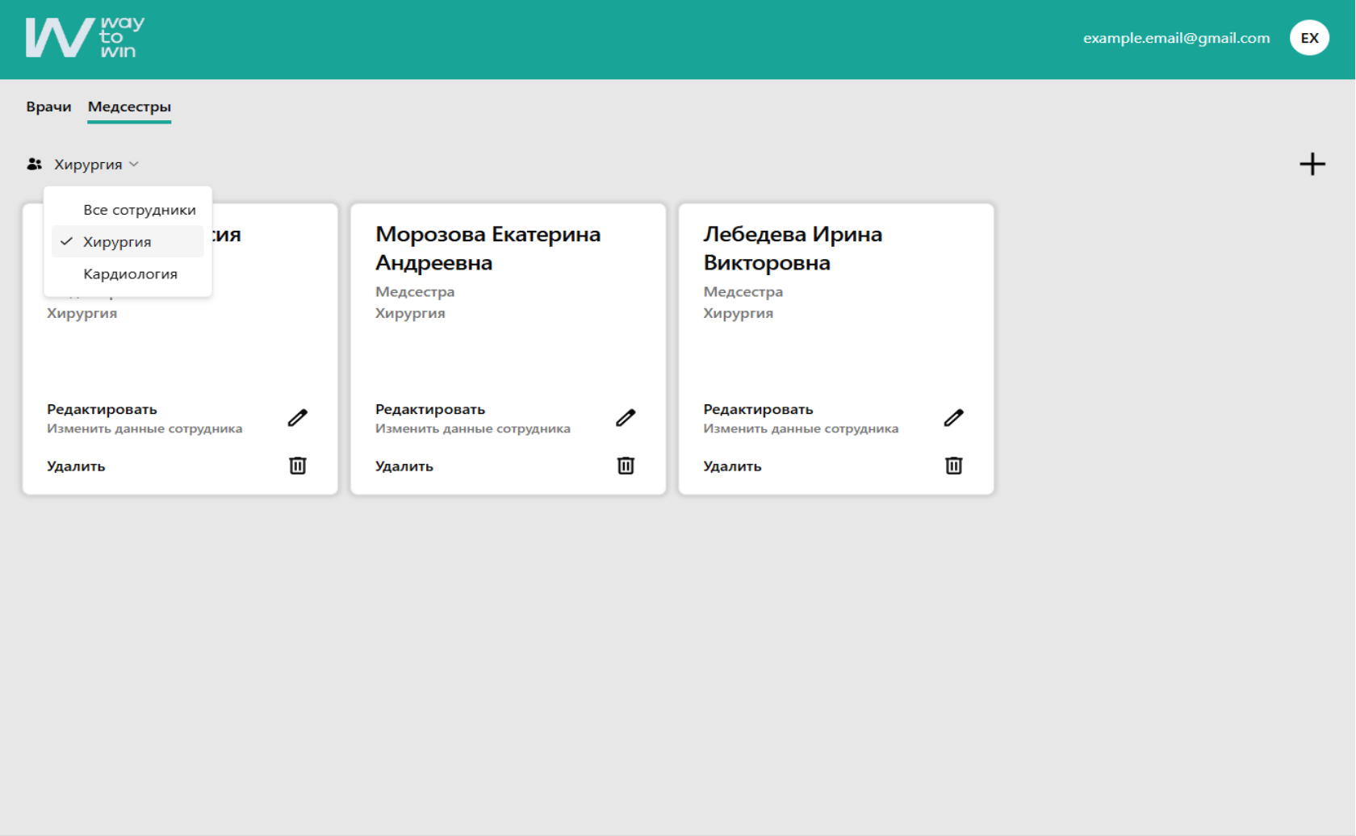Click Удалить on Лебедева Ирина's card
The image size is (1356, 836).
point(732,466)
